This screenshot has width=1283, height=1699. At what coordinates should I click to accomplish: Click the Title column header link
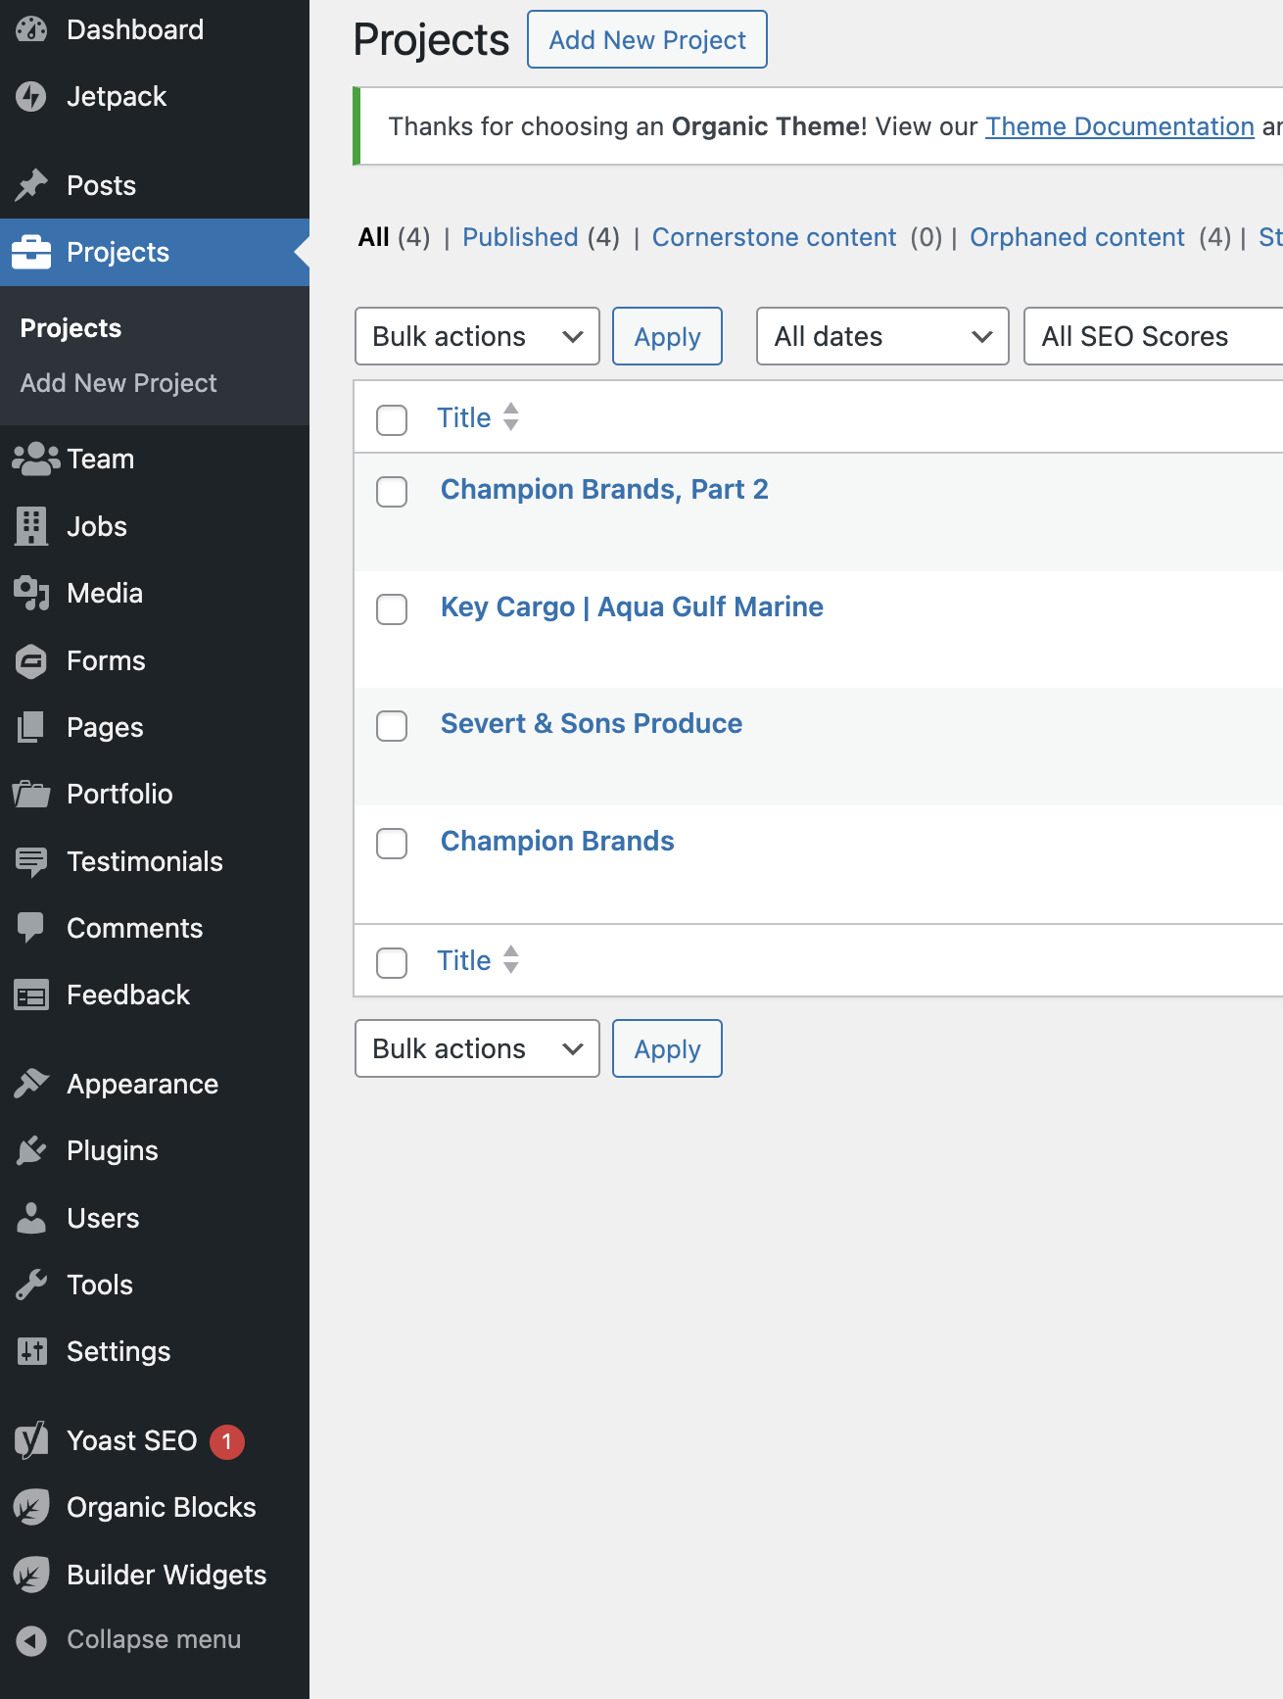(x=463, y=417)
